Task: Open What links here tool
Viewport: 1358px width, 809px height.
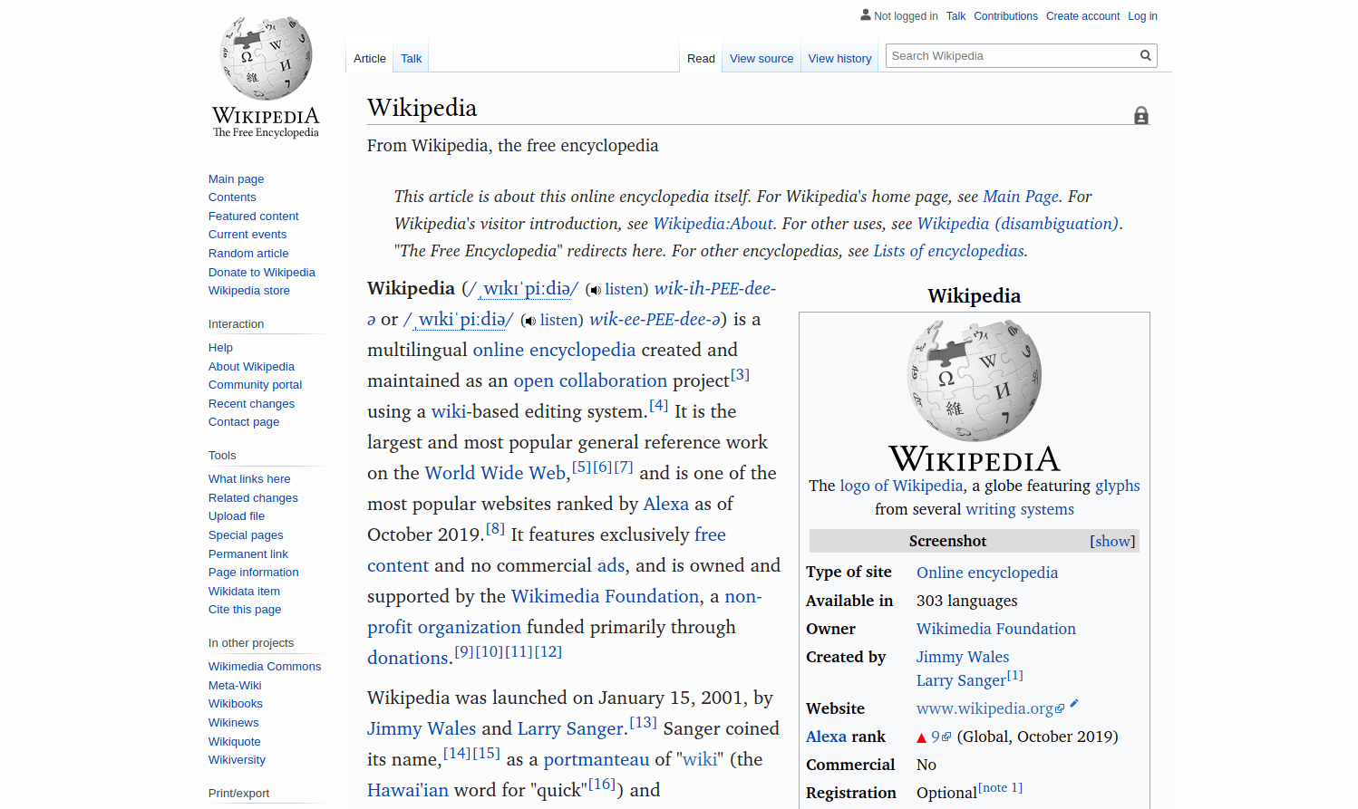Action: (x=249, y=479)
